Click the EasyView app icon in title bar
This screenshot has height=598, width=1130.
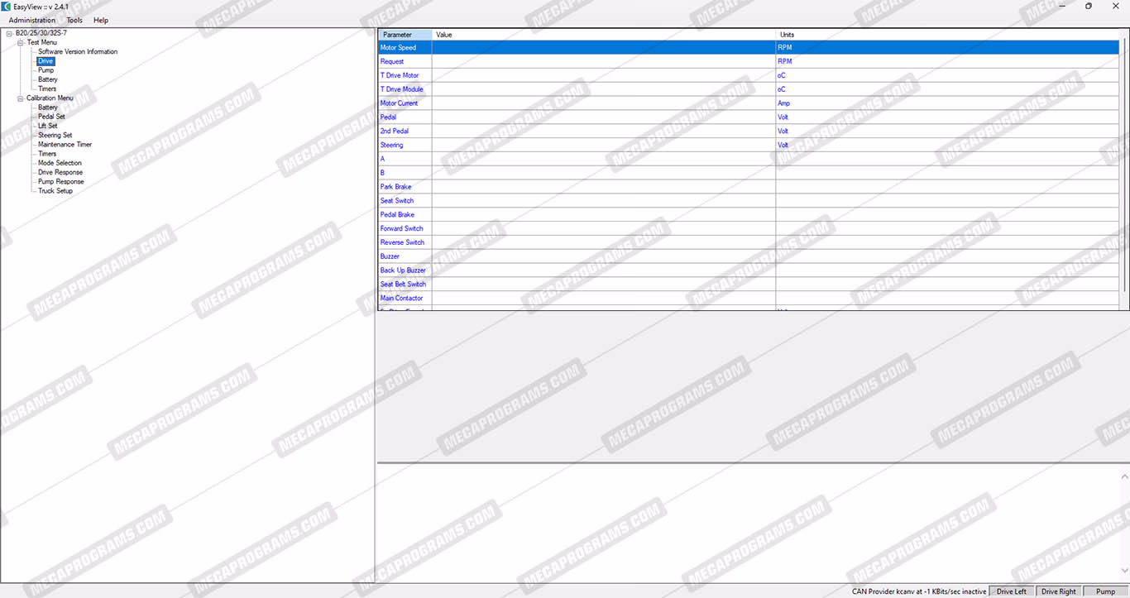pyautogui.click(x=7, y=6)
